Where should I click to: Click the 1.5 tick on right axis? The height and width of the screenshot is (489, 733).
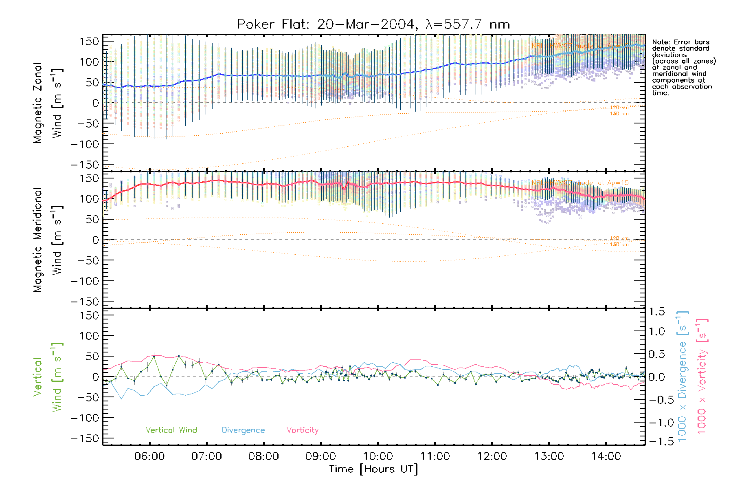[x=657, y=312]
